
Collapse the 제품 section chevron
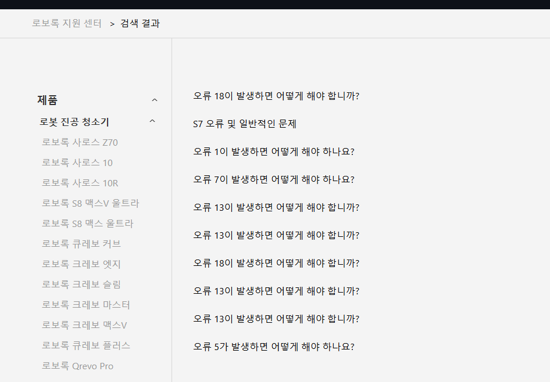click(154, 100)
